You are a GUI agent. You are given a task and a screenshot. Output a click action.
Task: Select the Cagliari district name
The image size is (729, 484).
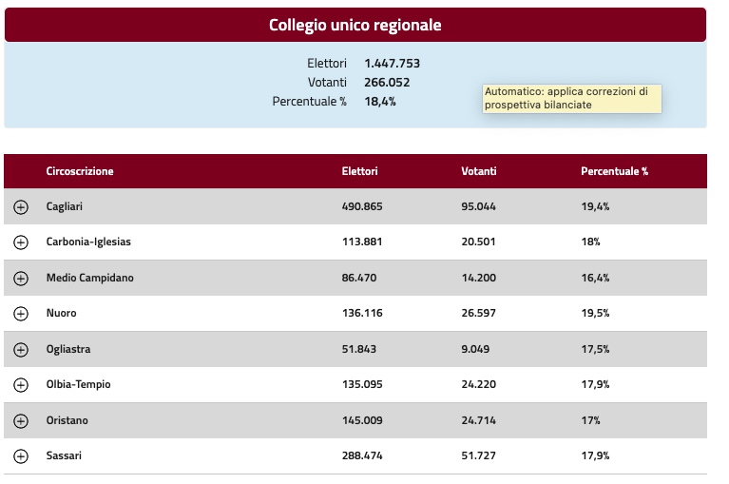[66, 206]
